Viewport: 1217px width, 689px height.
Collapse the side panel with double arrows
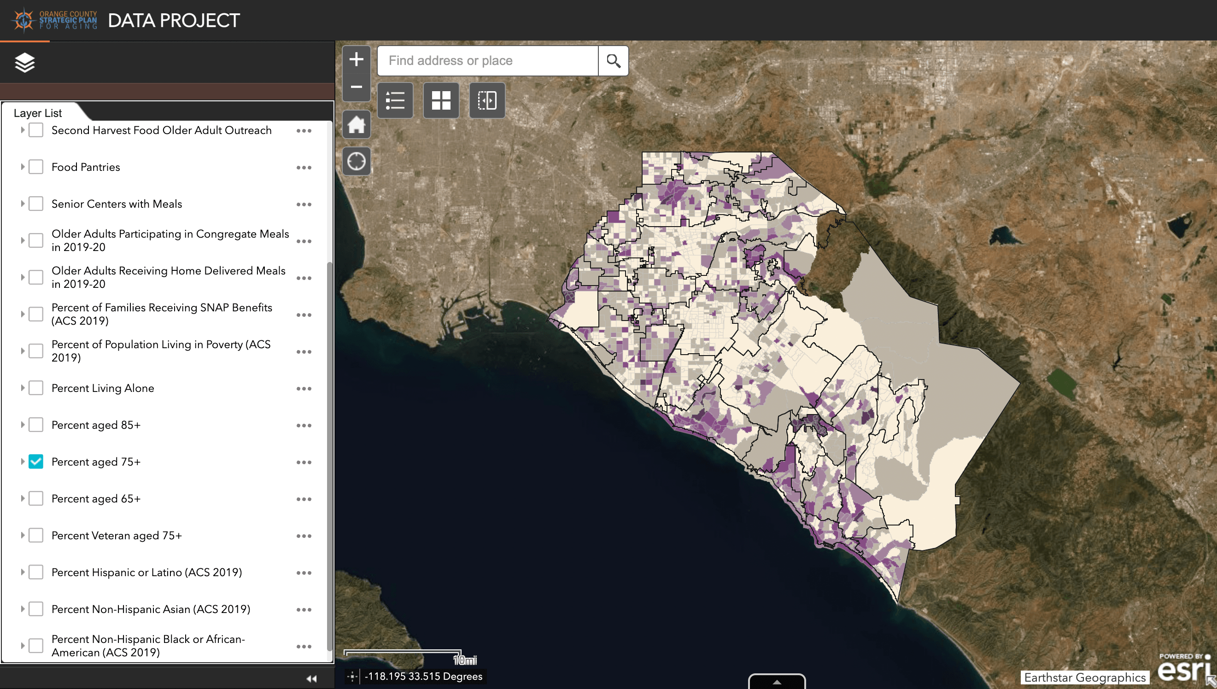[x=311, y=678]
